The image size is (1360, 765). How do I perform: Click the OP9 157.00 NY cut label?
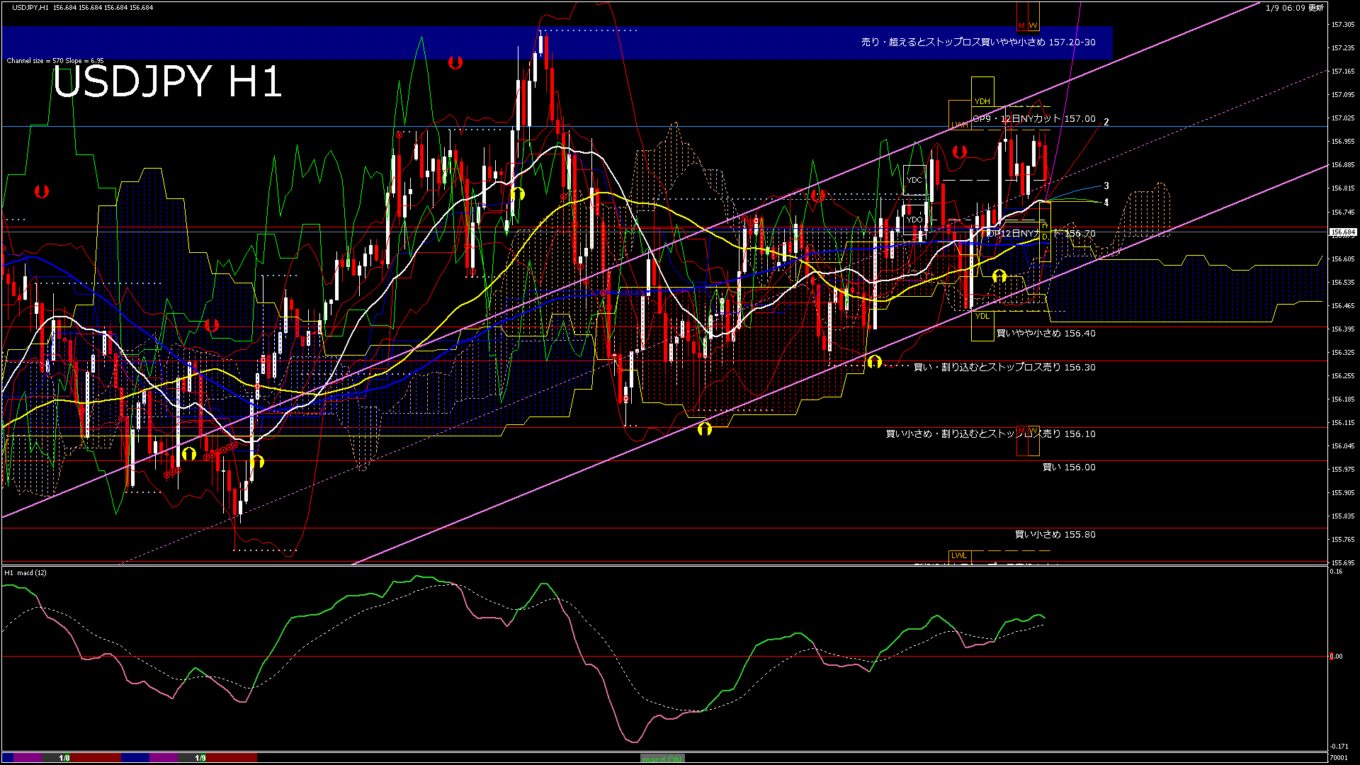tap(1033, 119)
